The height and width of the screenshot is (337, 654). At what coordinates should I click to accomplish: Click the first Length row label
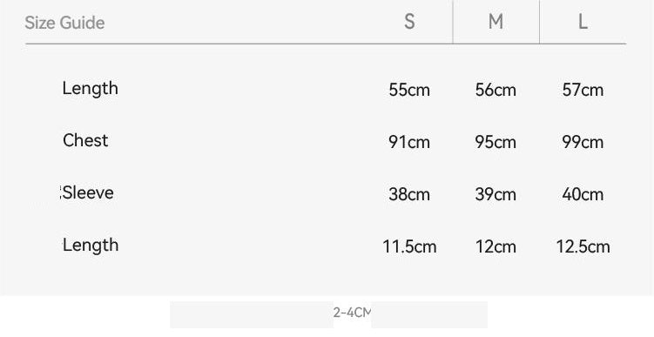90,89
